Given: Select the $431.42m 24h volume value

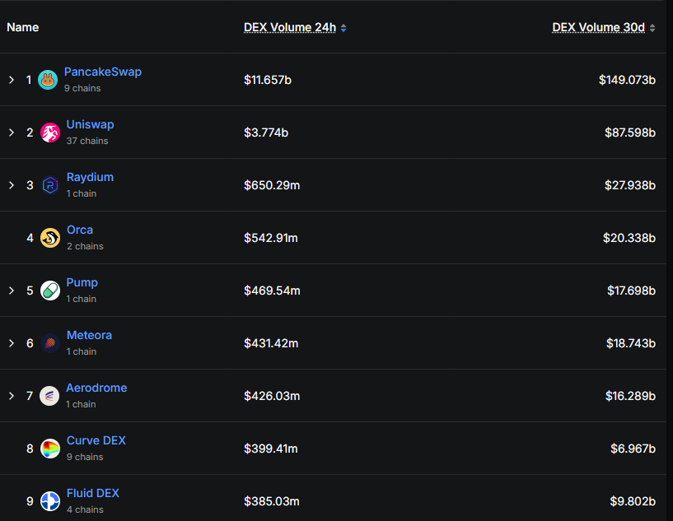Looking at the screenshot, I should pyautogui.click(x=271, y=343).
